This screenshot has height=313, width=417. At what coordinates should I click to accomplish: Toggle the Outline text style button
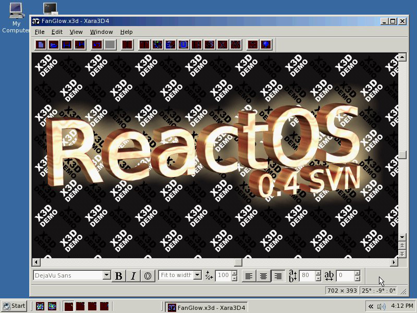(x=148, y=276)
